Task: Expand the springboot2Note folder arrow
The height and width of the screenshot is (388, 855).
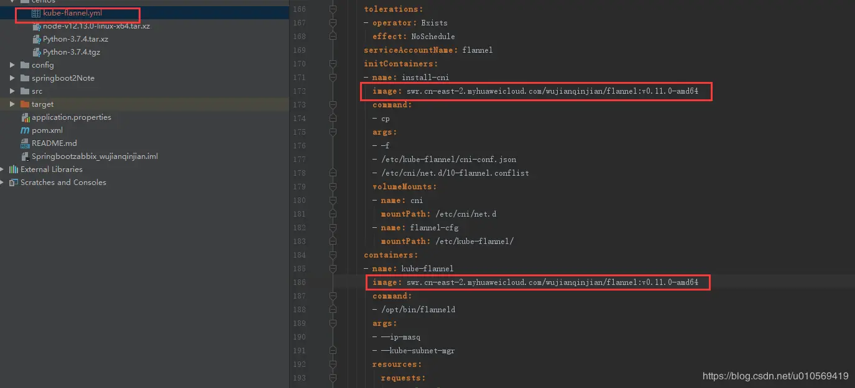Action: 12,78
